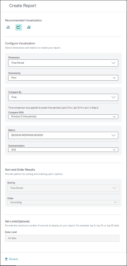Click the Enter Limit field showing All data

tap(62, 238)
